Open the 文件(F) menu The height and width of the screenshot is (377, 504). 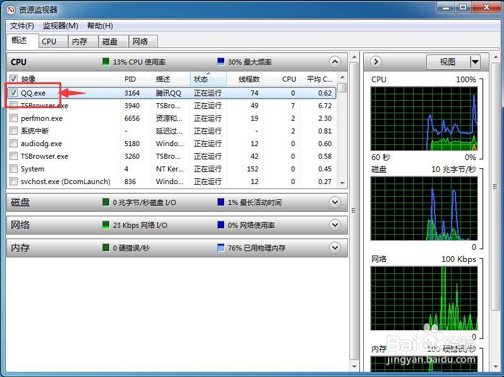[22, 26]
